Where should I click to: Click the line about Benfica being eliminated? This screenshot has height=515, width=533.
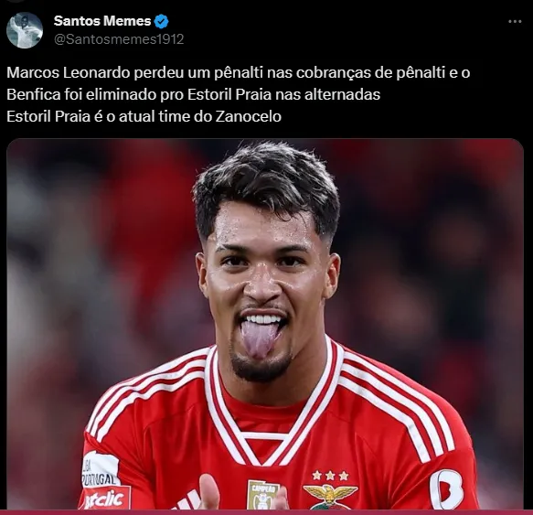click(193, 94)
